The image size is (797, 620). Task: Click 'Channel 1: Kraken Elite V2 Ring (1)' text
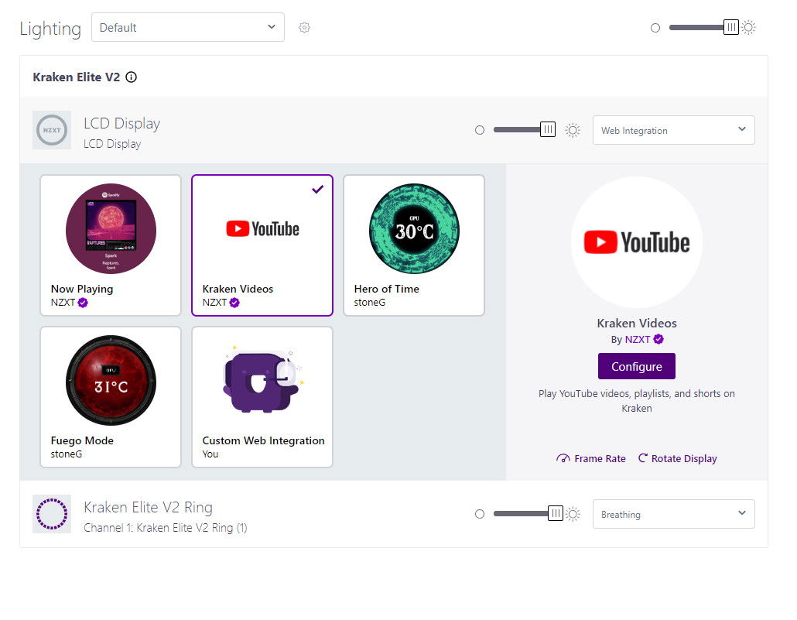coord(165,528)
